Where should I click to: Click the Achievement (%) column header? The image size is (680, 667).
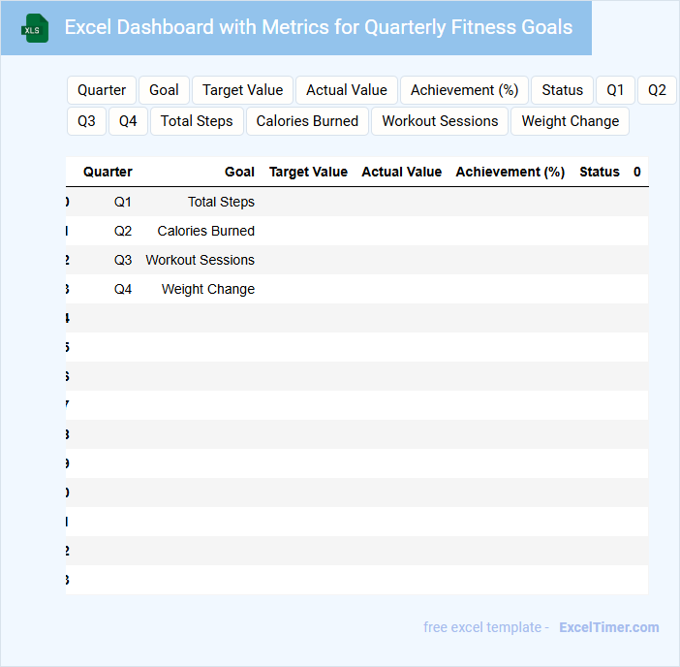[510, 172]
